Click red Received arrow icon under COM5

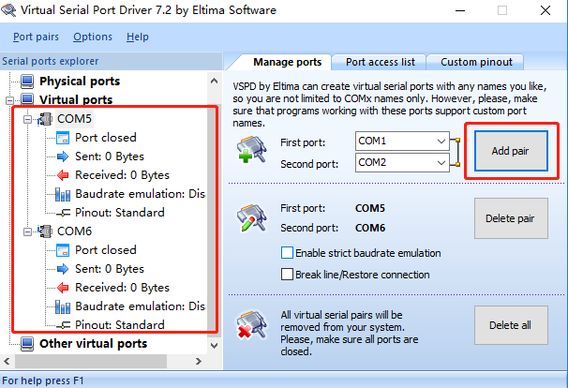pyautogui.click(x=63, y=175)
